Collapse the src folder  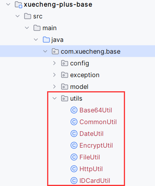[18, 16]
